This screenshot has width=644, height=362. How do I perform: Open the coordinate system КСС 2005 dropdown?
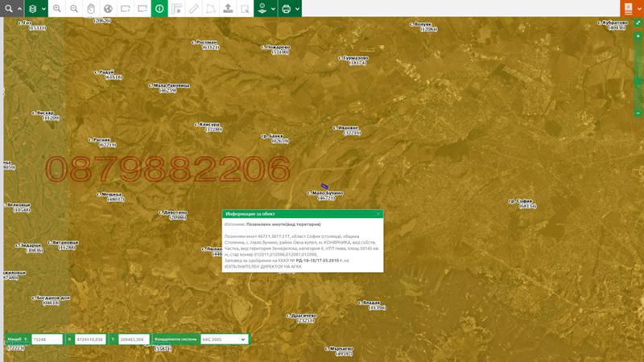(223, 339)
